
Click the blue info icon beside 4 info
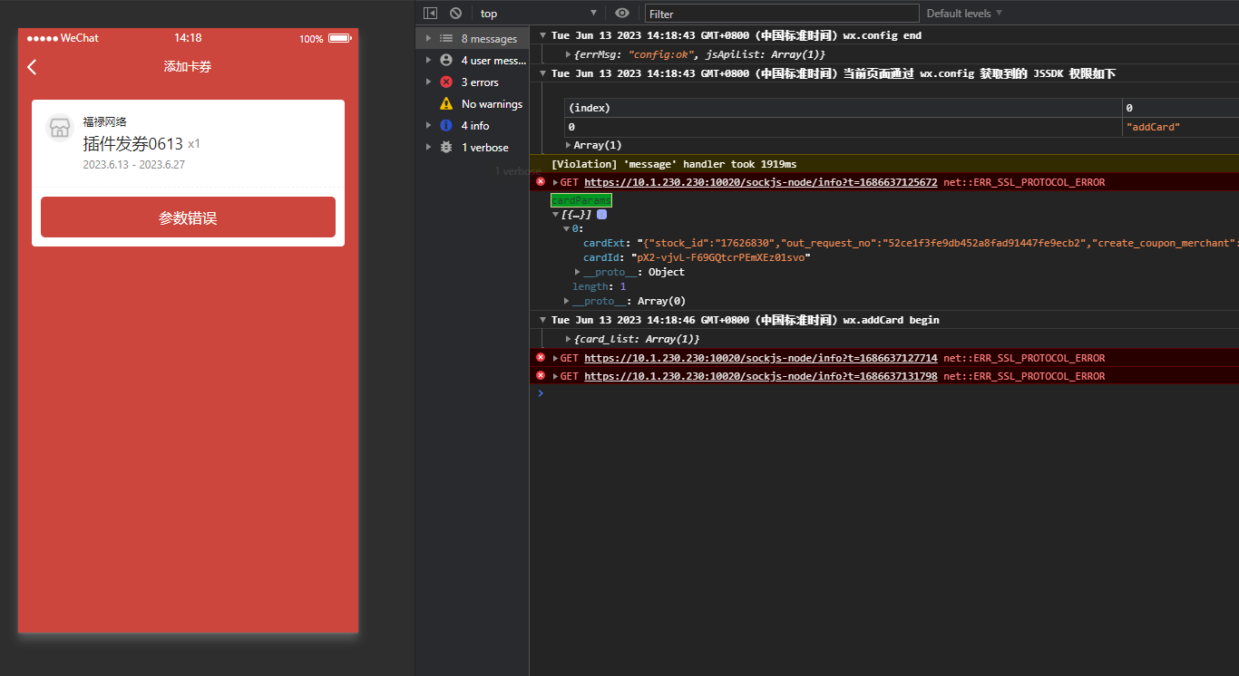(x=446, y=126)
